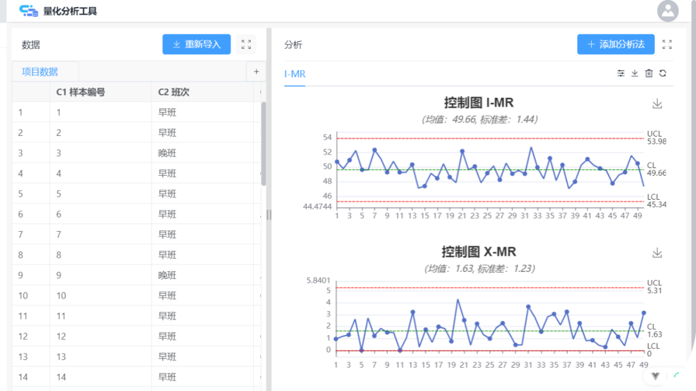Click 重新导入 button
This screenshot has height=391, width=696.
[x=197, y=44]
